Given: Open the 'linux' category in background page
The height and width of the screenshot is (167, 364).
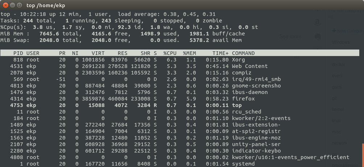Looking at the screenshot, I should point(336,120).
